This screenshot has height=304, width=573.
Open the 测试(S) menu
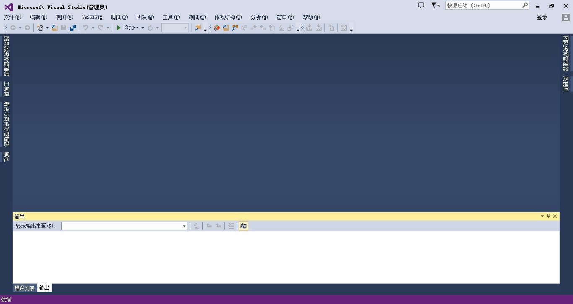[x=197, y=17]
